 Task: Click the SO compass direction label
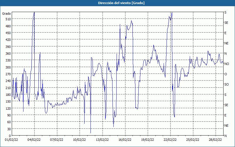tap(226, 85)
